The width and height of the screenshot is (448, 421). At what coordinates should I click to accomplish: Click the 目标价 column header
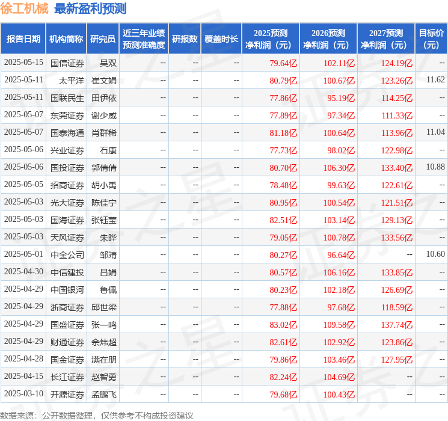pyautogui.click(x=431, y=38)
